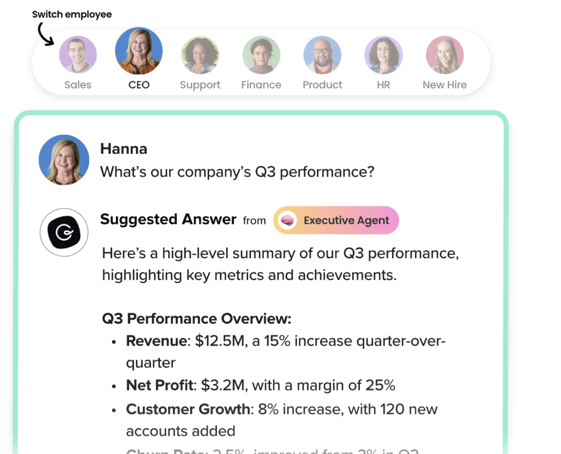Choose the Product label text
Screen dimensions: 561x454
tap(322, 85)
